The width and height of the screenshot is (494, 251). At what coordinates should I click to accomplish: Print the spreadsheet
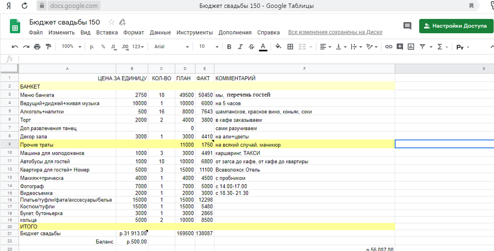click(x=37, y=47)
